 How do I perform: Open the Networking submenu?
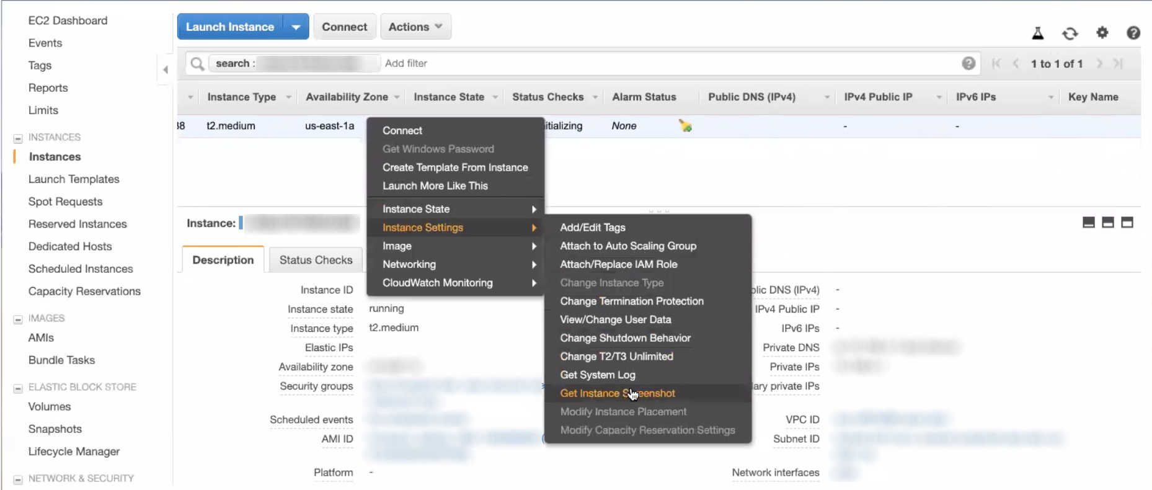tap(456, 264)
